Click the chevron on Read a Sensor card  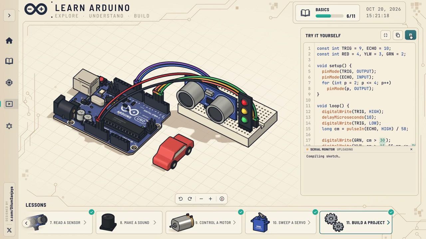tap(85, 223)
